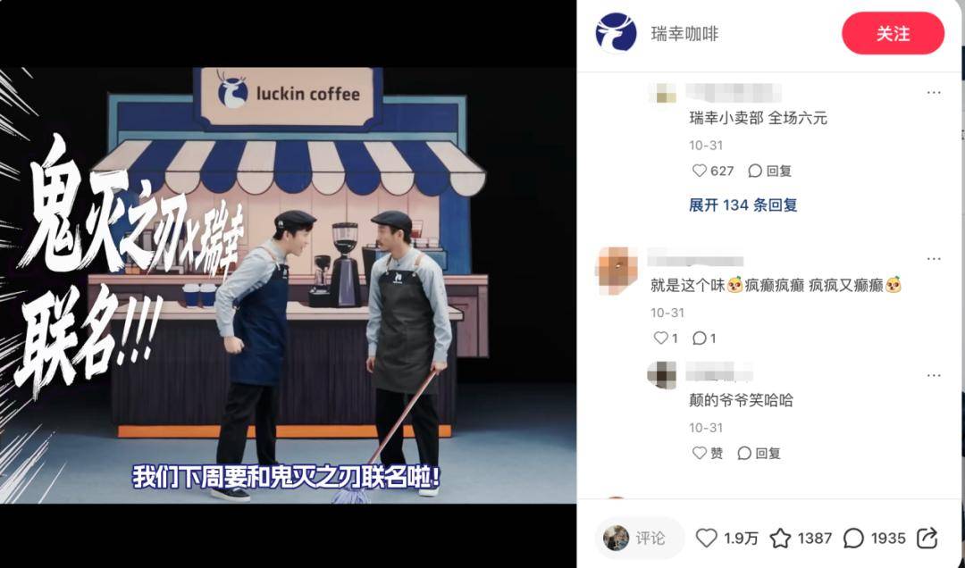Follow 瑞幸咖啡 with the 关注 button

(x=893, y=33)
